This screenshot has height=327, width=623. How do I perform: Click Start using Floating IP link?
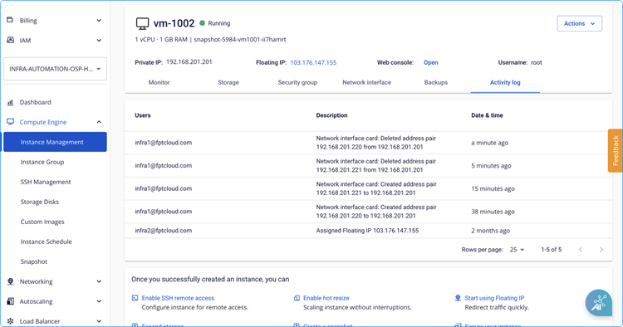coord(495,298)
